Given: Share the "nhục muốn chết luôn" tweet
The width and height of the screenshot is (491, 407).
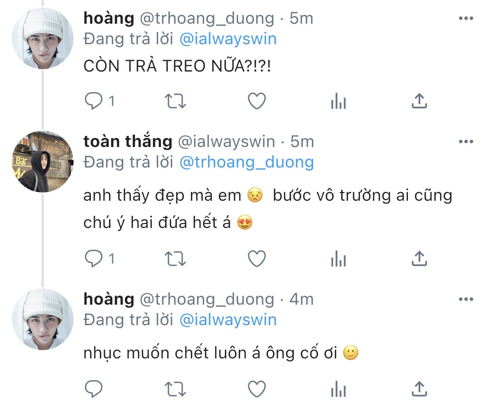Looking at the screenshot, I should pos(419,389).
